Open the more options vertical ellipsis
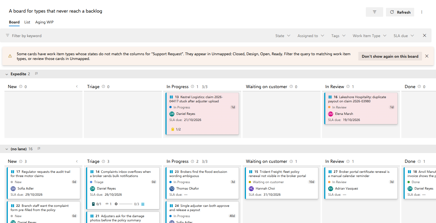The width and height of the screenshot is (436, 223). pos(422,12)
